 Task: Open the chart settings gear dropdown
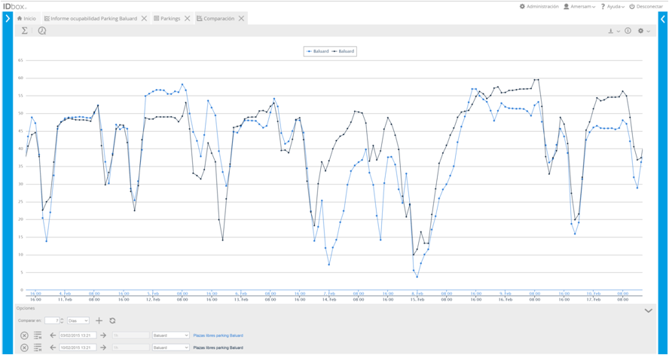click(643, 31)
